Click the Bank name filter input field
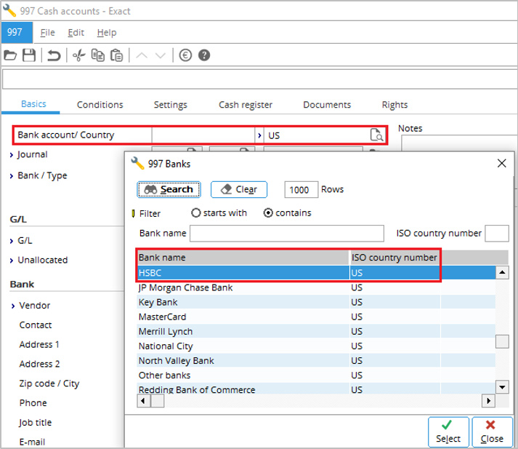 (286, 234)
